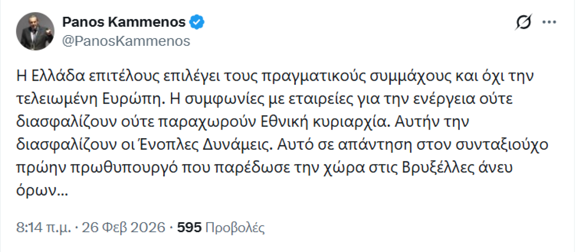Open the three-dot more options menu

pyautogui.click(x=549, y=22)
